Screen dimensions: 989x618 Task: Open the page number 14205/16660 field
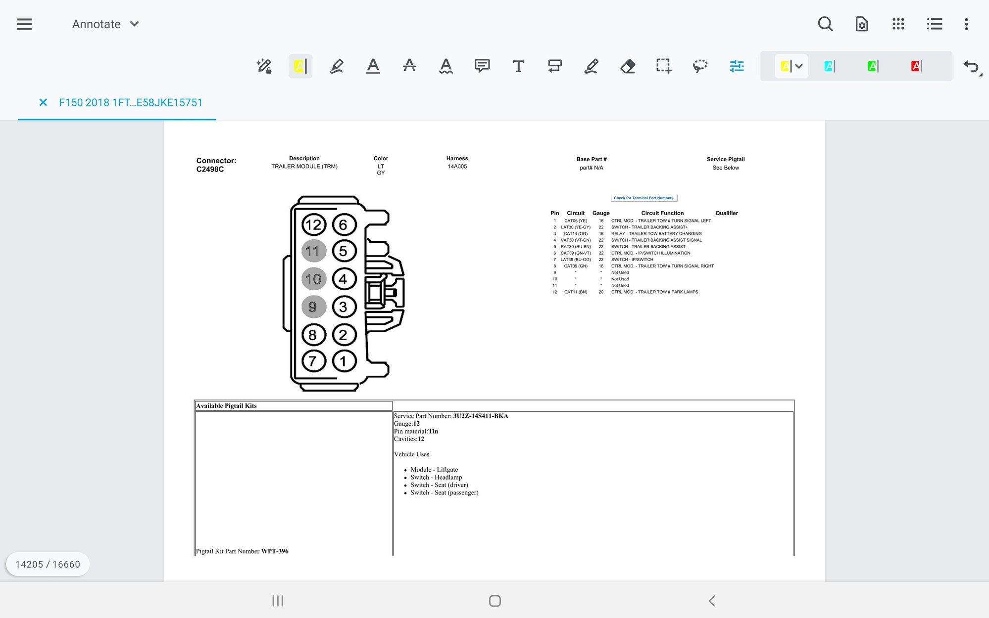48,564
